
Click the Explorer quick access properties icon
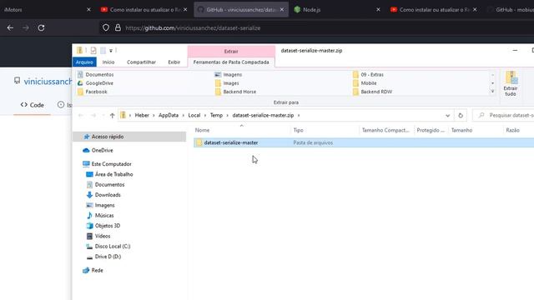[93, 51]
